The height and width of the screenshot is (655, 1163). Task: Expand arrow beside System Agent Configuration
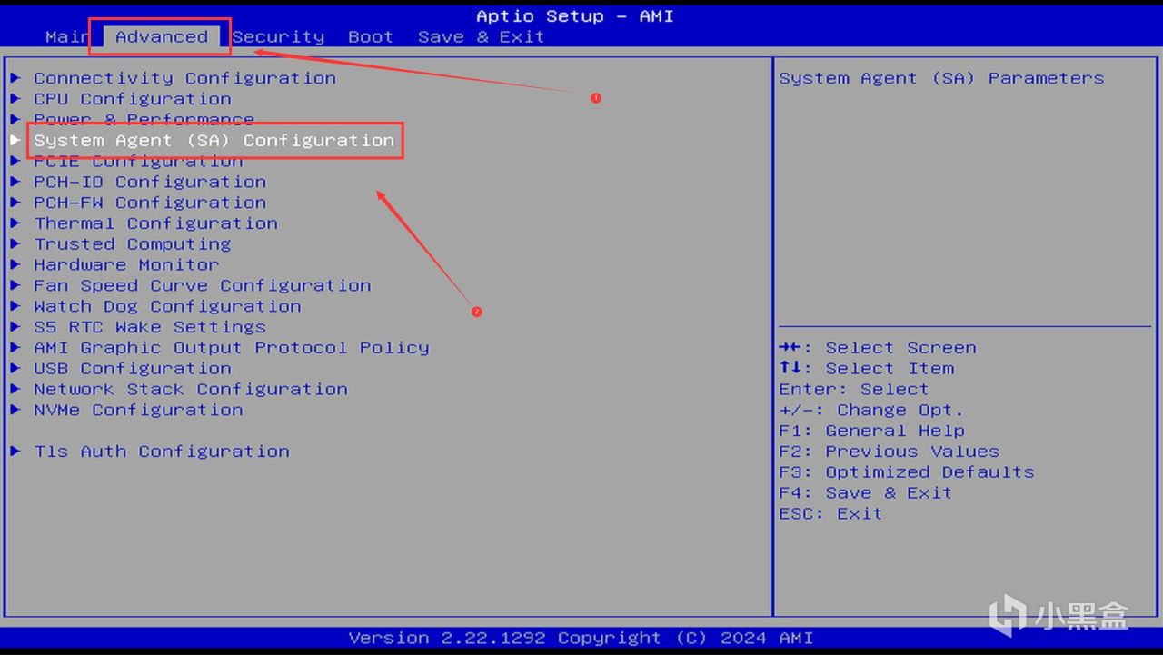[x=15, y=141]
